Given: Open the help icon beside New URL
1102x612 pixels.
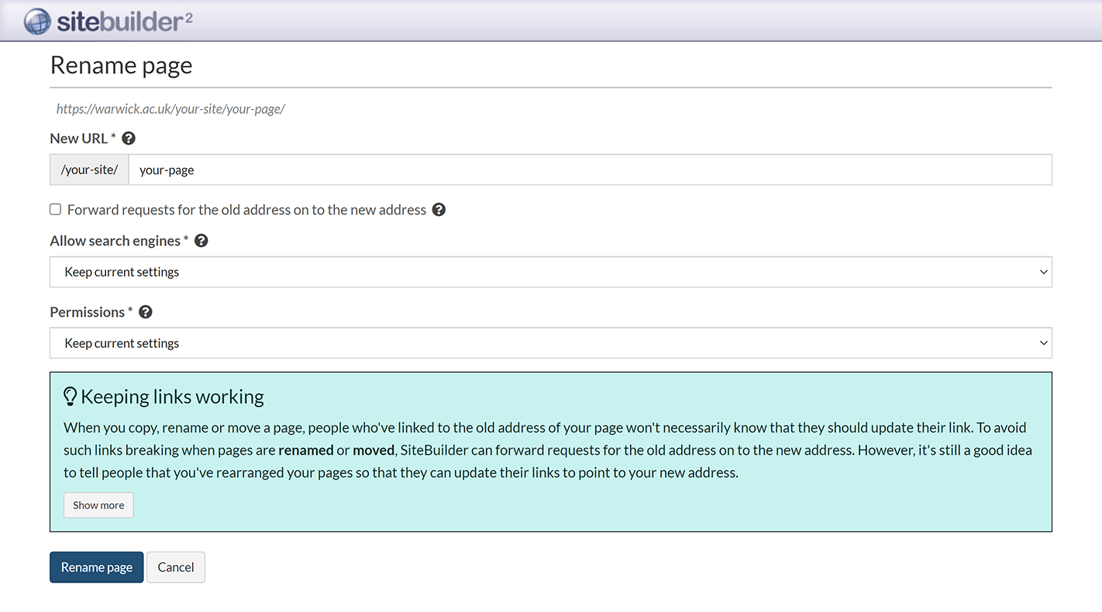Looking at the screenshot, I should (x=129, y=139).
